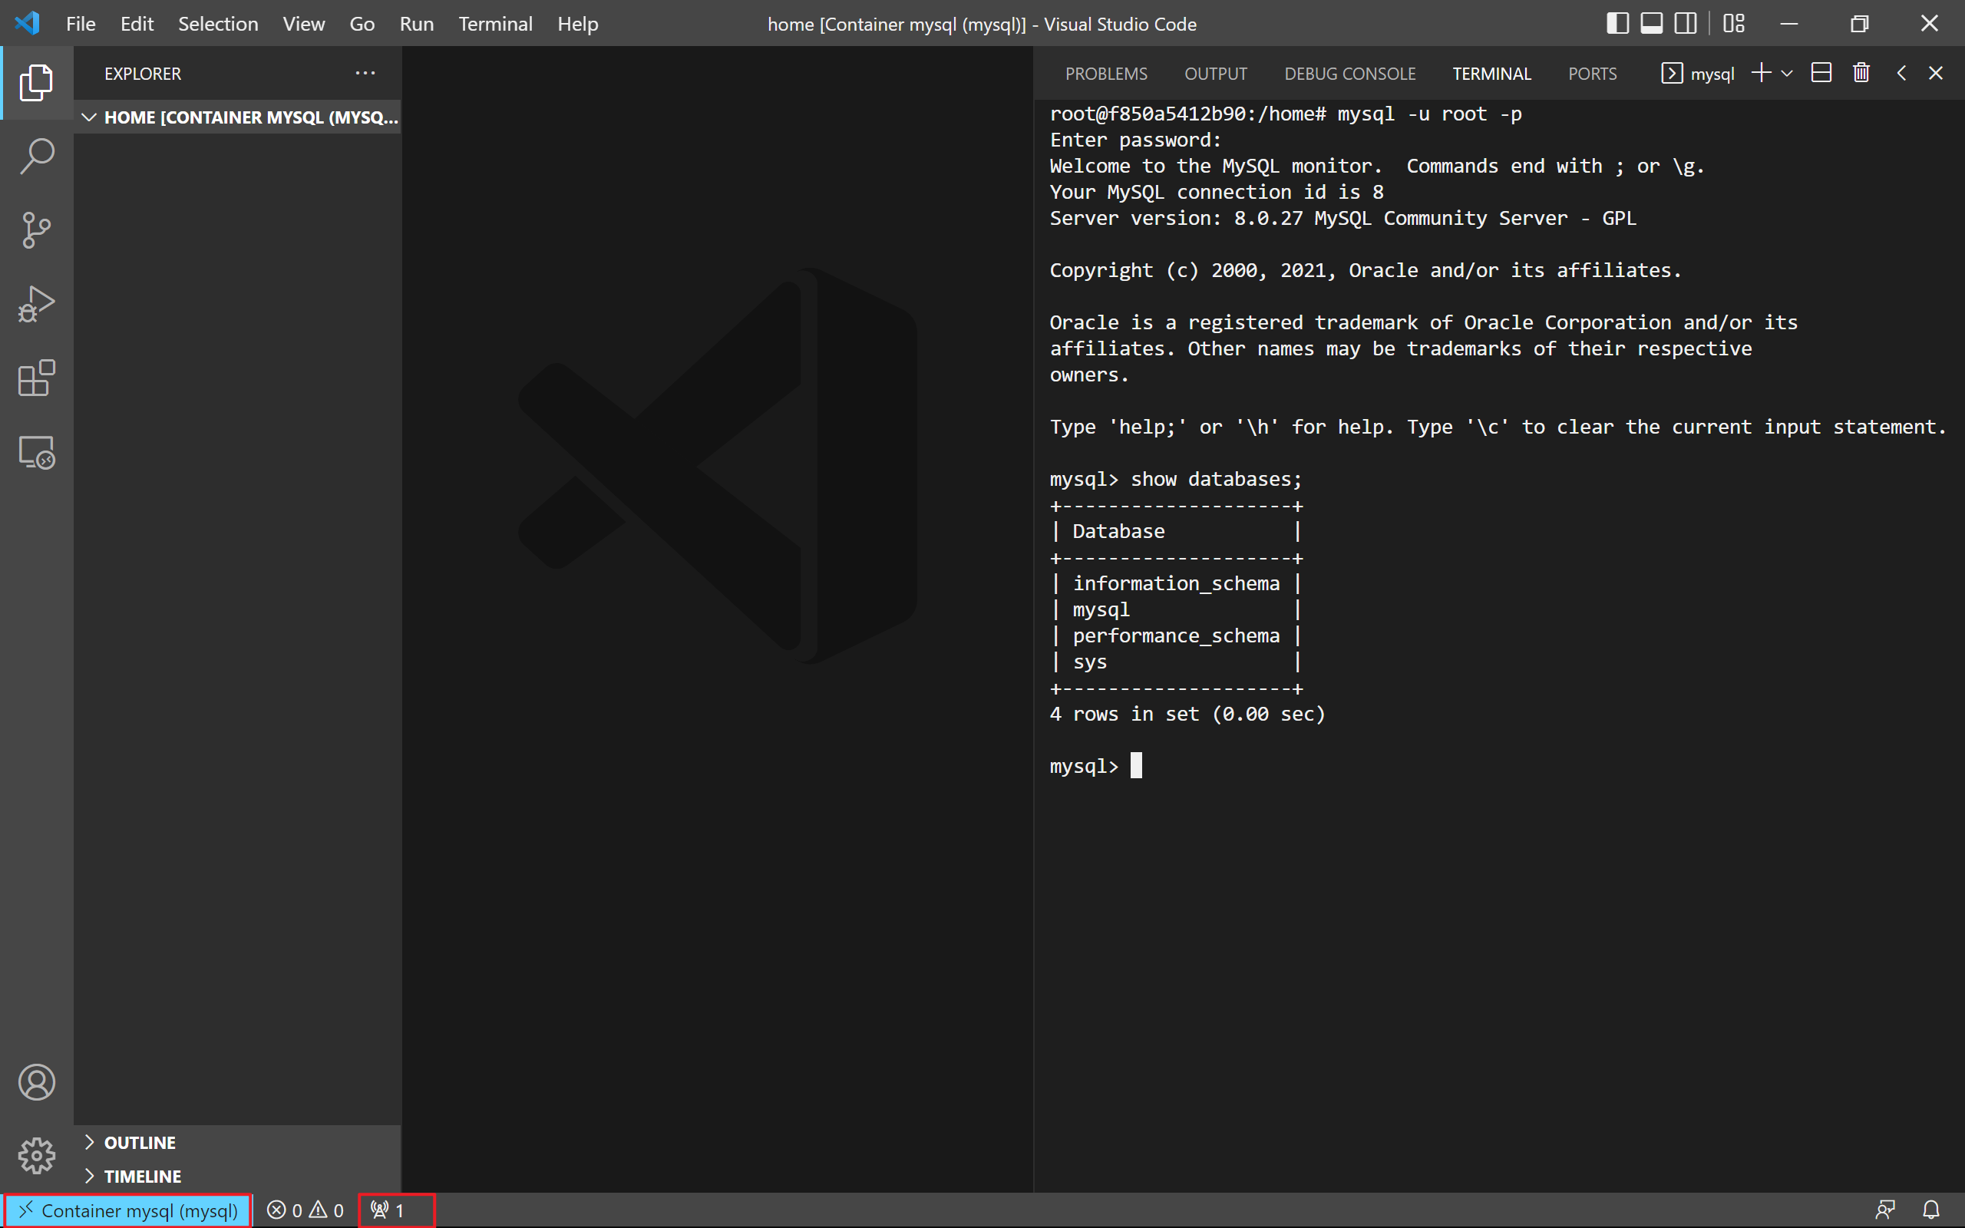Click the new terminal add button
Image resolution: width=1965 pixels, height=1228 pixels.
pyautogui.click(x=1762, y=74)
